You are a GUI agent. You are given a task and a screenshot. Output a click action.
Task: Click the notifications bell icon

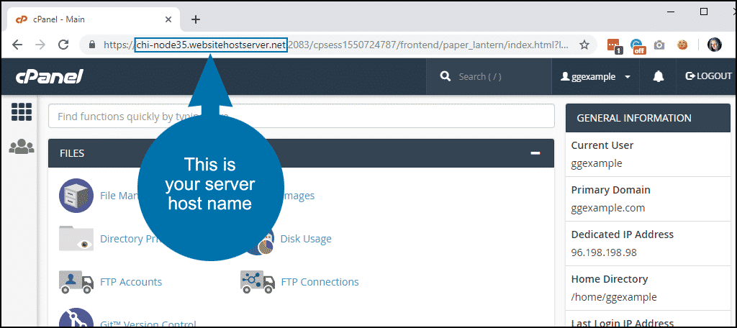tap(658, 76)
